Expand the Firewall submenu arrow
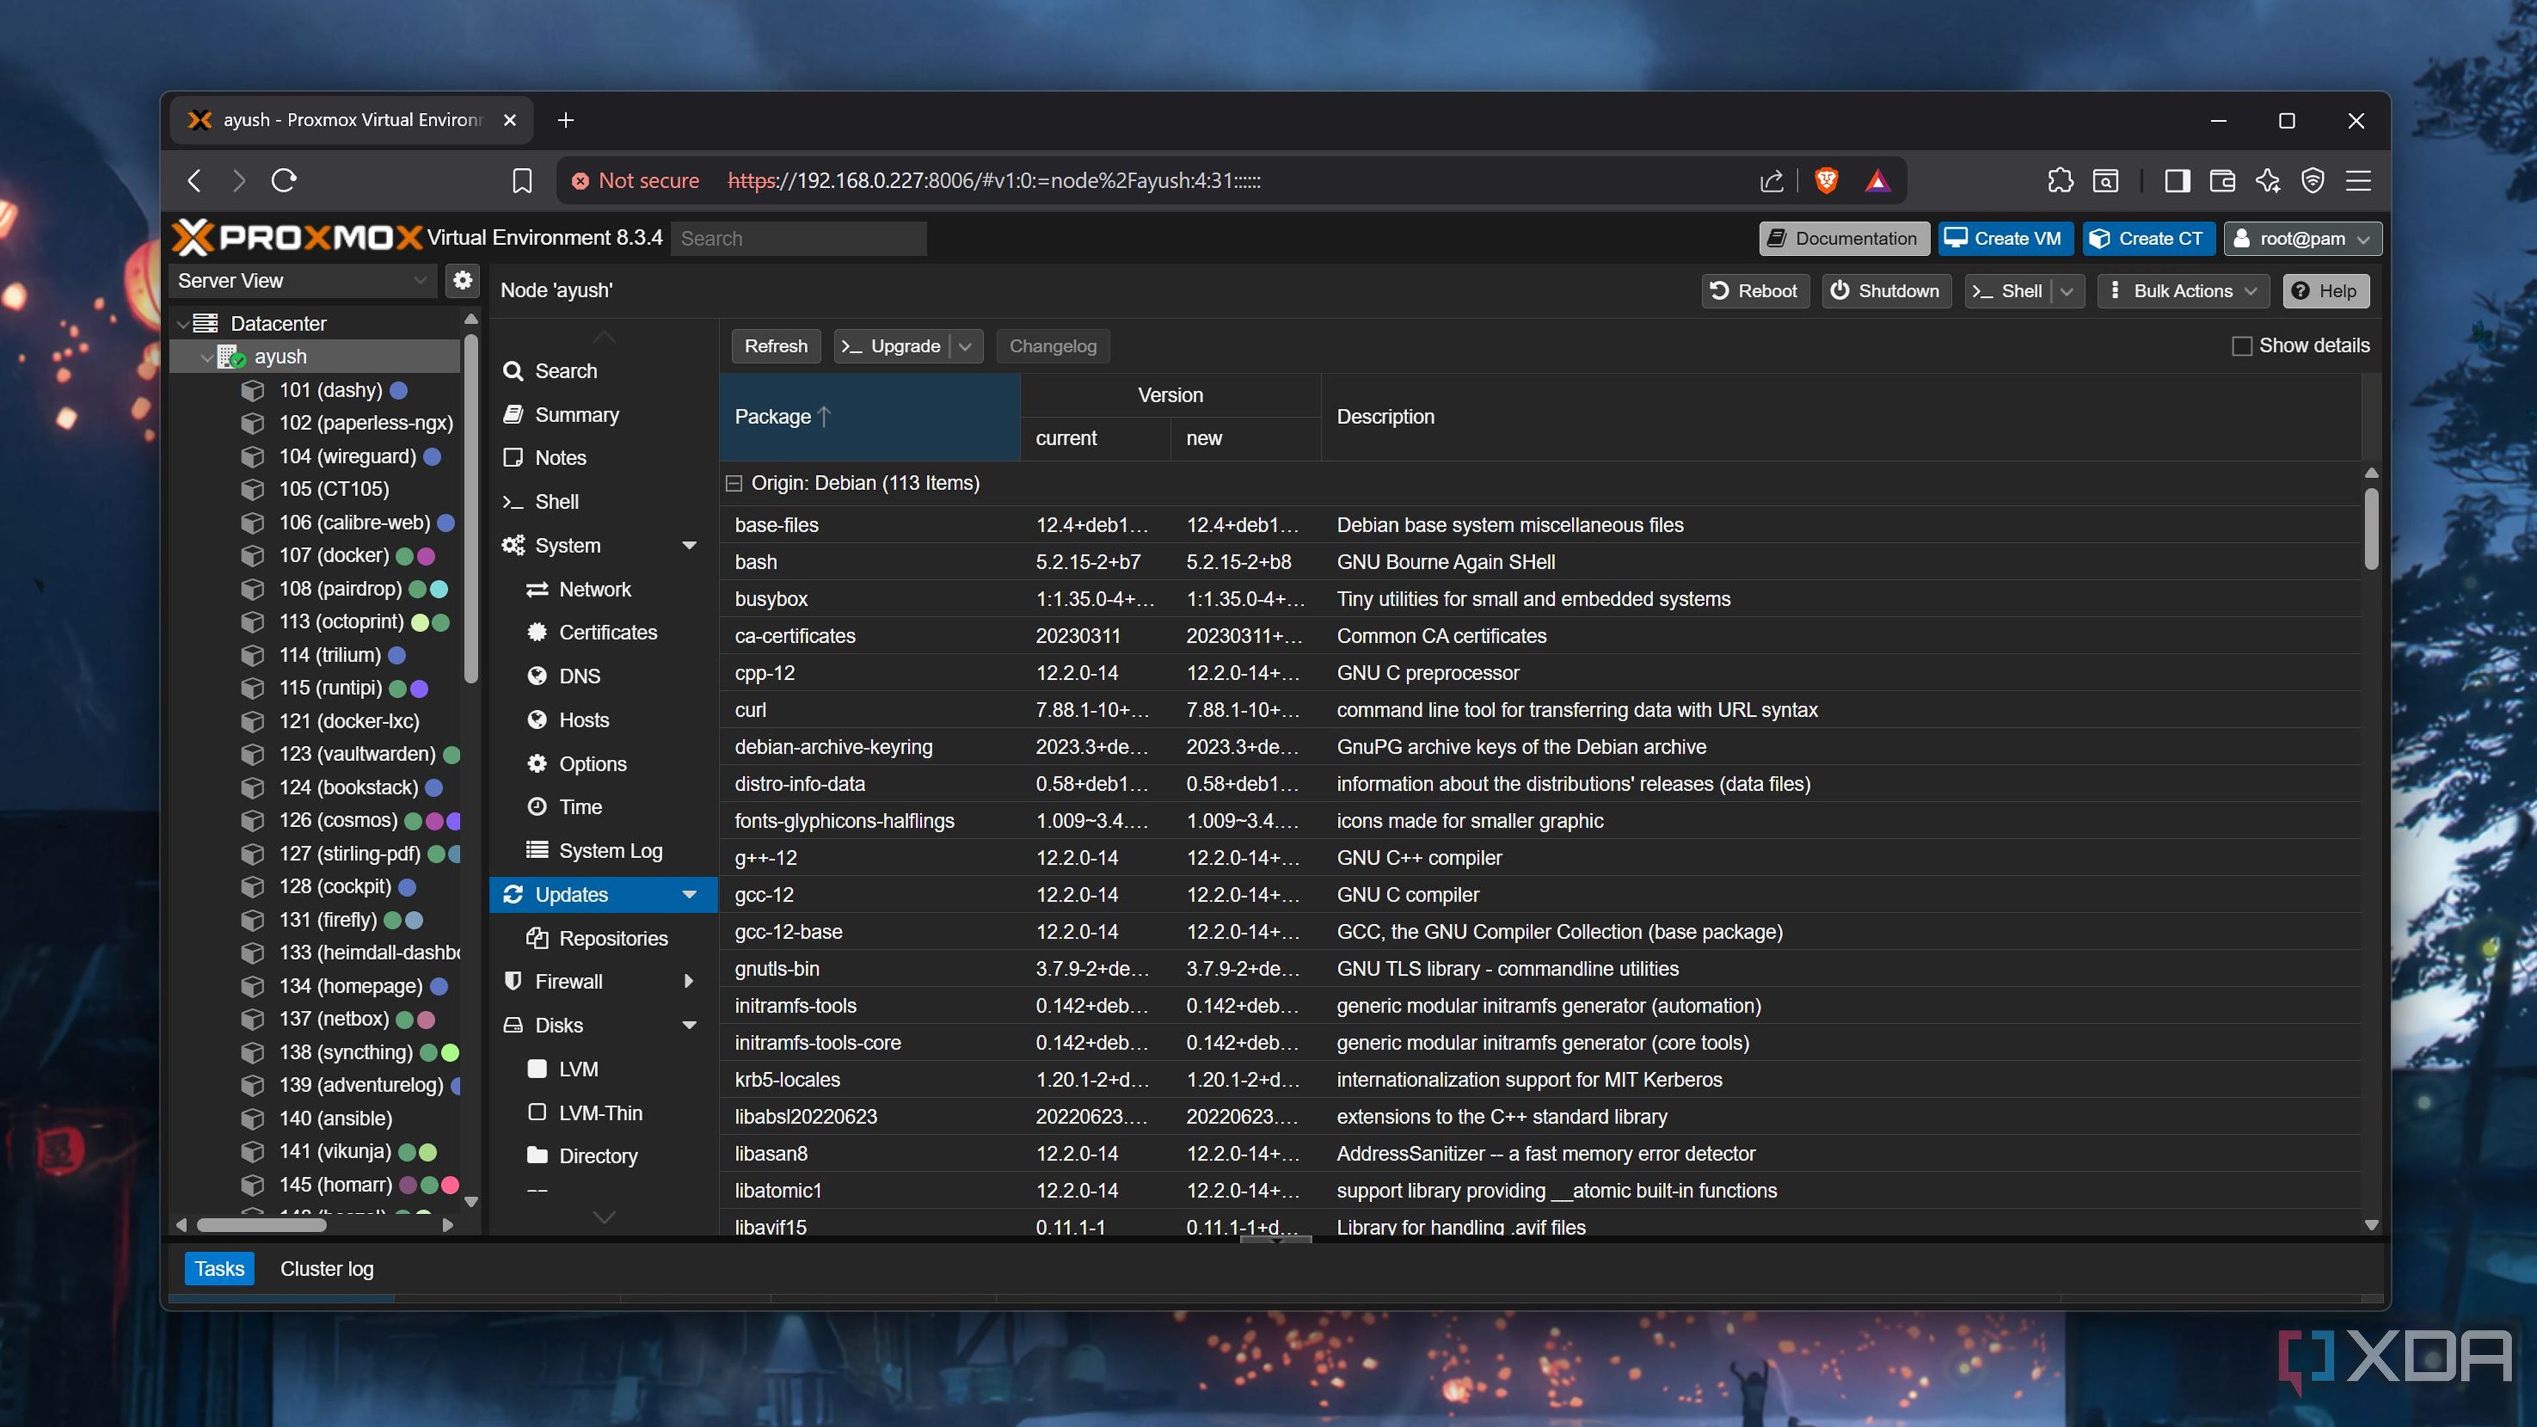Screen dimensions: 2537x1427 pyautogui.click(x=688, y=982)
